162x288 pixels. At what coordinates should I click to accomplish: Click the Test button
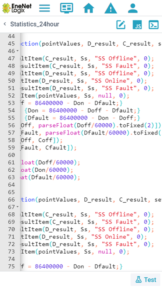pyautogui.click(x=145, y=280)
